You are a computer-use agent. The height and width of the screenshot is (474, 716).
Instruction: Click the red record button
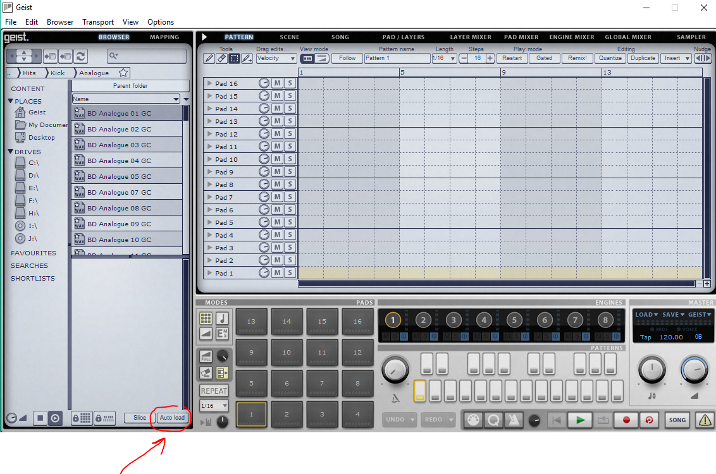pos(626,420)
